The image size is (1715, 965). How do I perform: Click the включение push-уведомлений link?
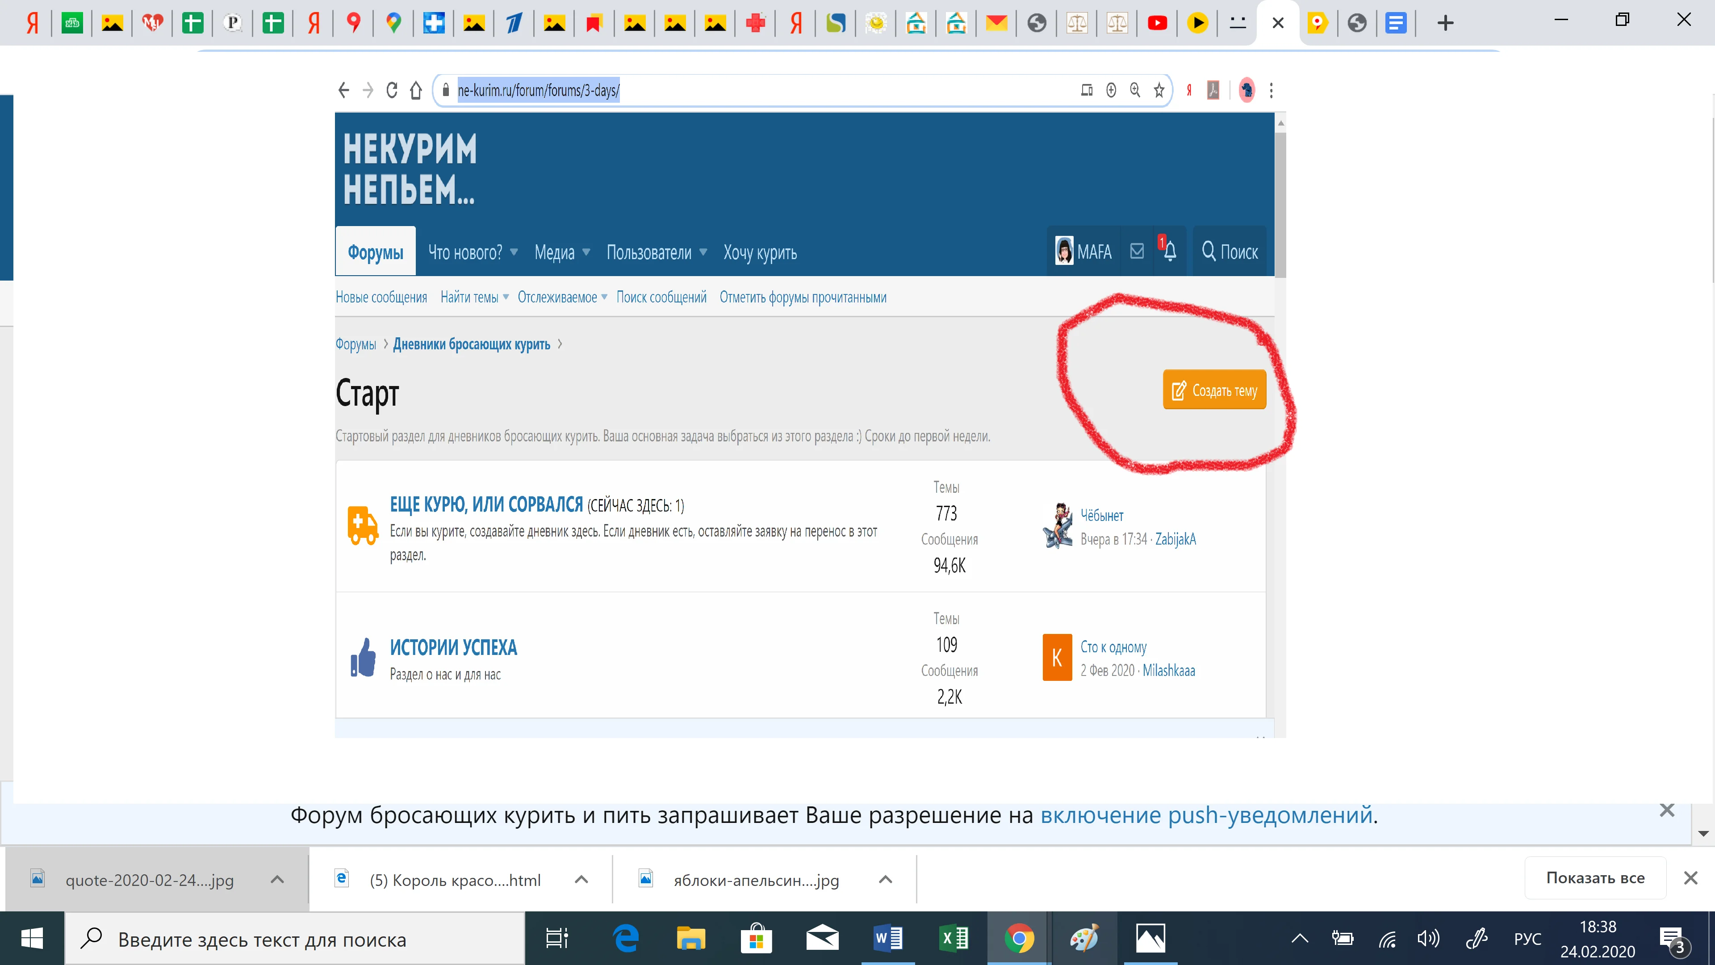click(x=1206, y=814)
